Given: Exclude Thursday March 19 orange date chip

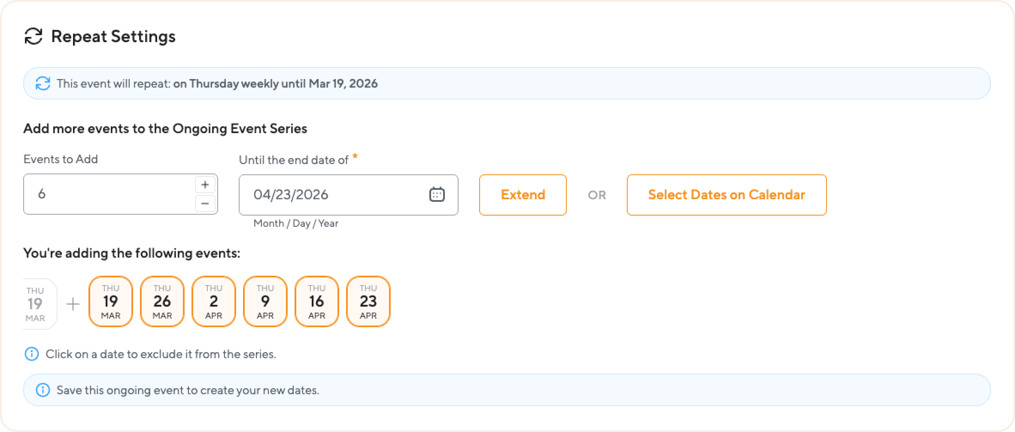Looking at the screenshot, I should pos(111,301).
